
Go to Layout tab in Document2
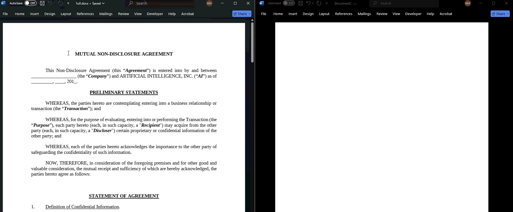tap(324, 14)
